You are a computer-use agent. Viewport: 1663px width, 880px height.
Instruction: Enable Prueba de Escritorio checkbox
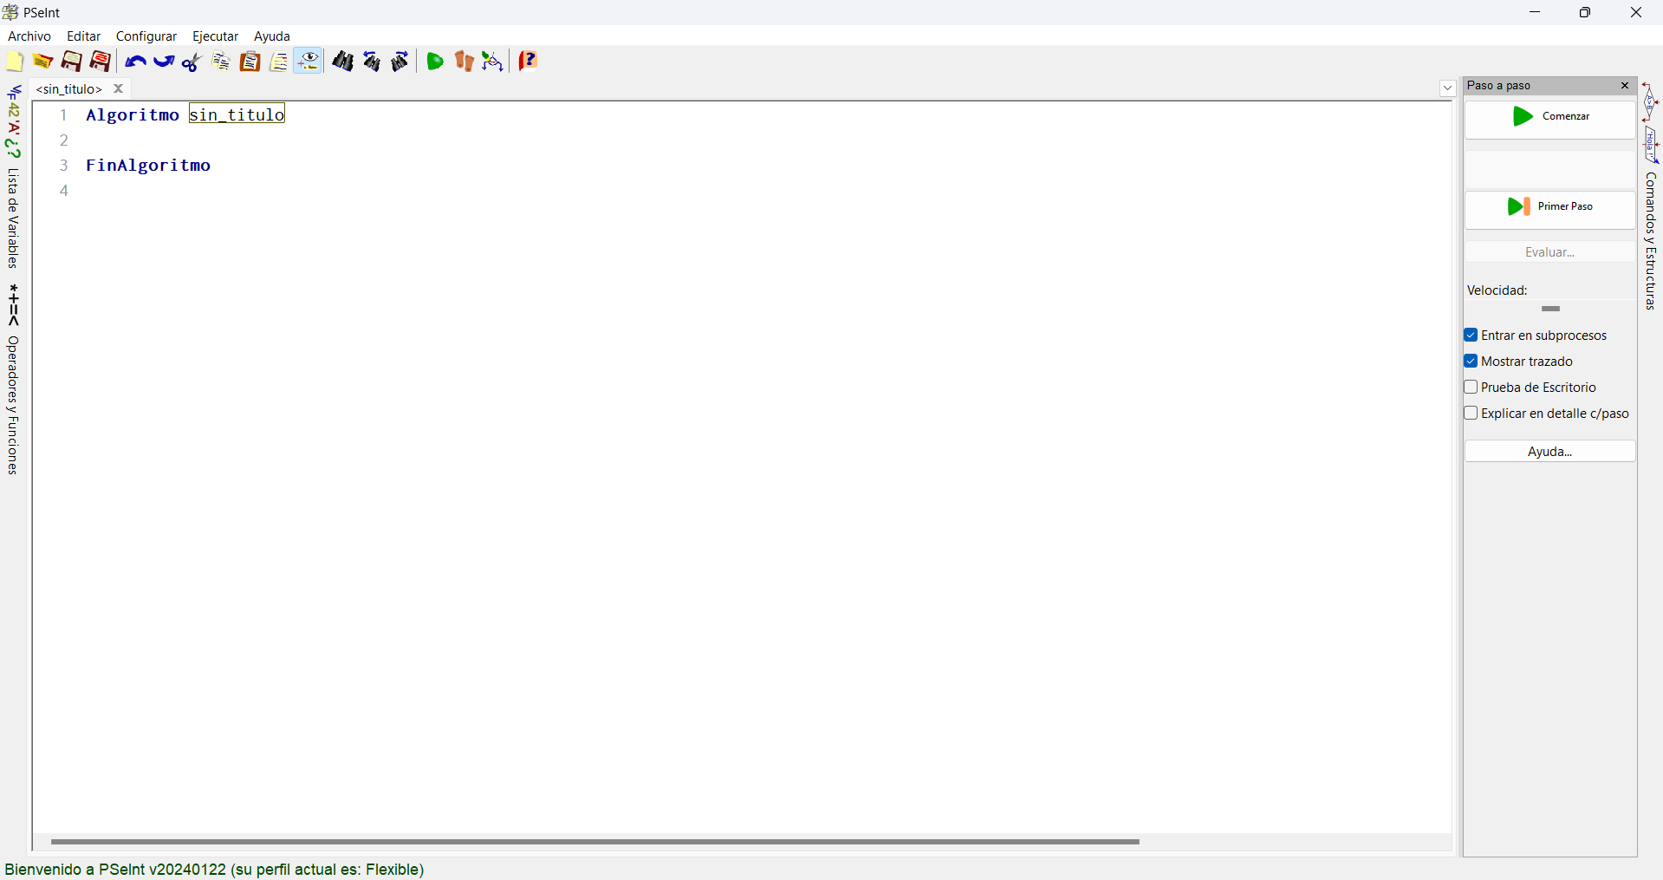[1471, 388]
